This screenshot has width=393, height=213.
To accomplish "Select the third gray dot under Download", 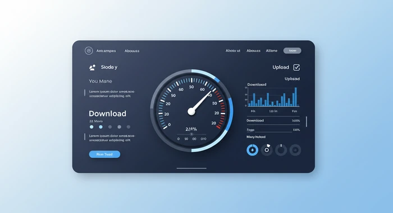I will [x=110, y=127].
